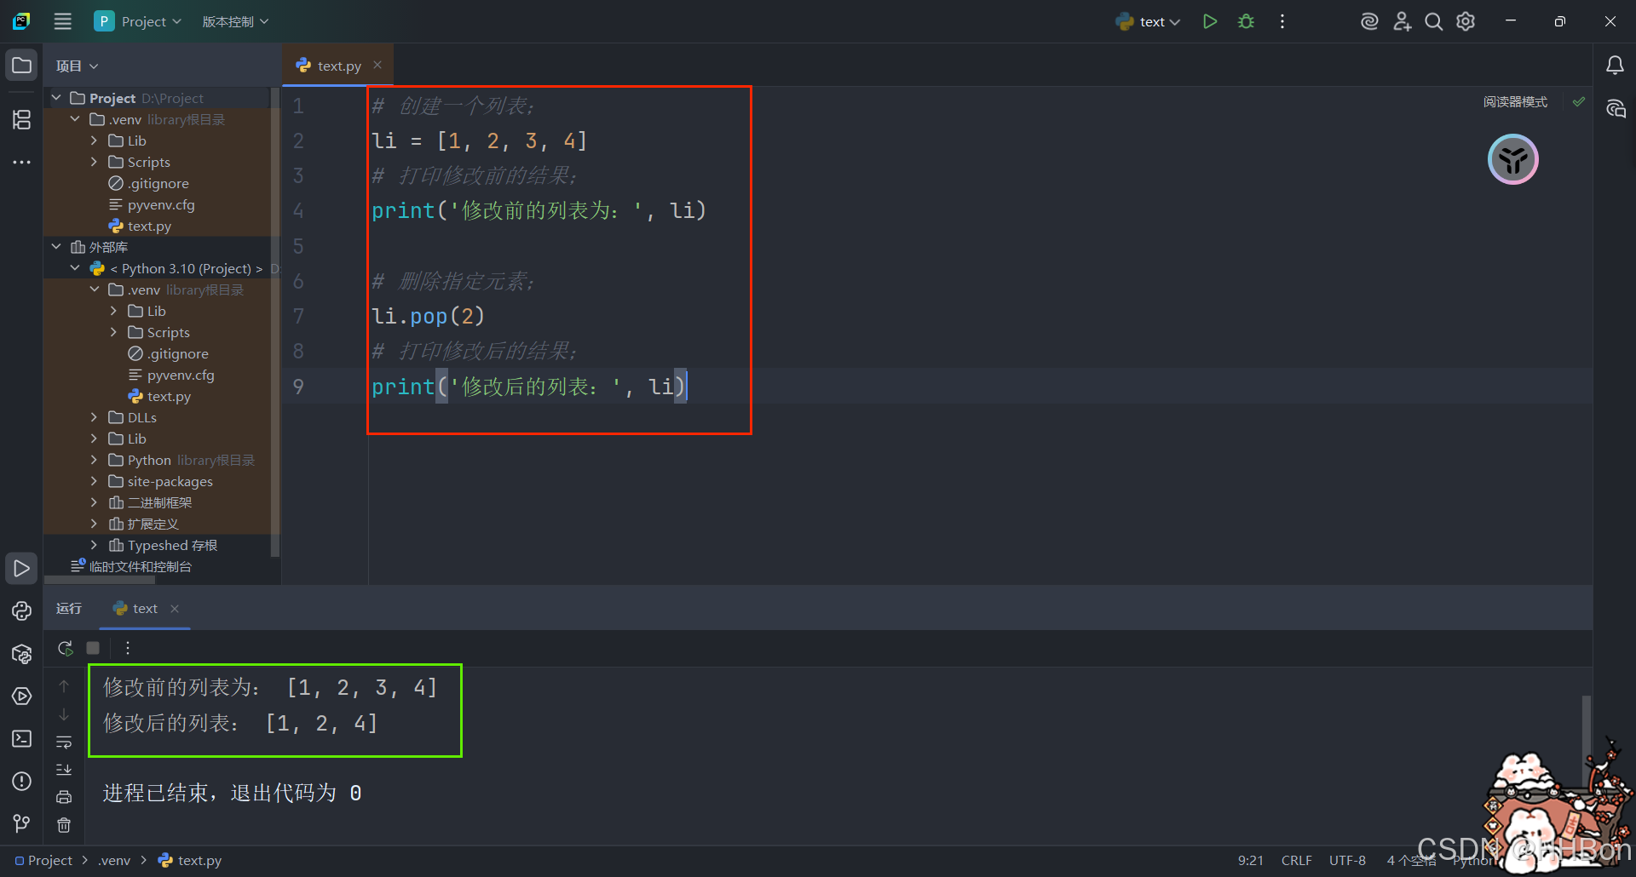Open the Problems tool window
1636x877 pixels.
click(22, 782)
